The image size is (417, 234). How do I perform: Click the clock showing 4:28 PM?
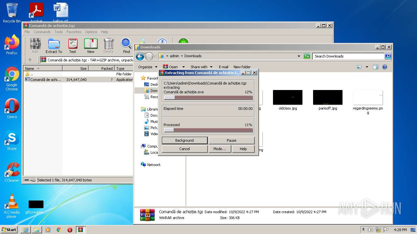tap(400, 230)
